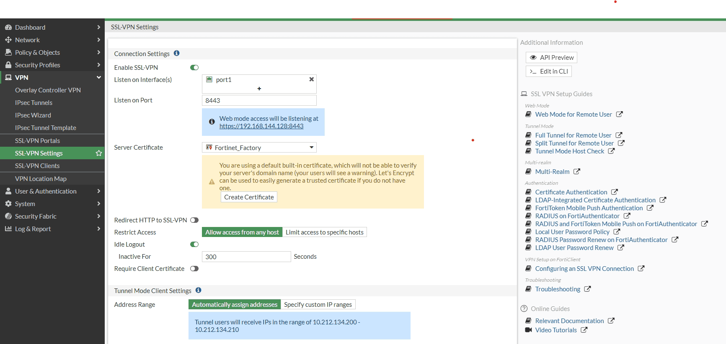Click the Log & Report chart icon
This screenshot has width=726, height=344.
(x=8, y=229)
